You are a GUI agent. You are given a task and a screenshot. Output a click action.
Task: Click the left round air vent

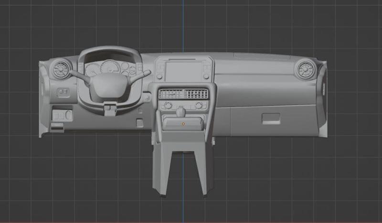pos(61,69)
